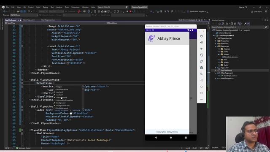Image resolution: width=270 pixels, height=152 pixels.
Task: Expand the Properties folder node
Action: click(x=216, y=41)
